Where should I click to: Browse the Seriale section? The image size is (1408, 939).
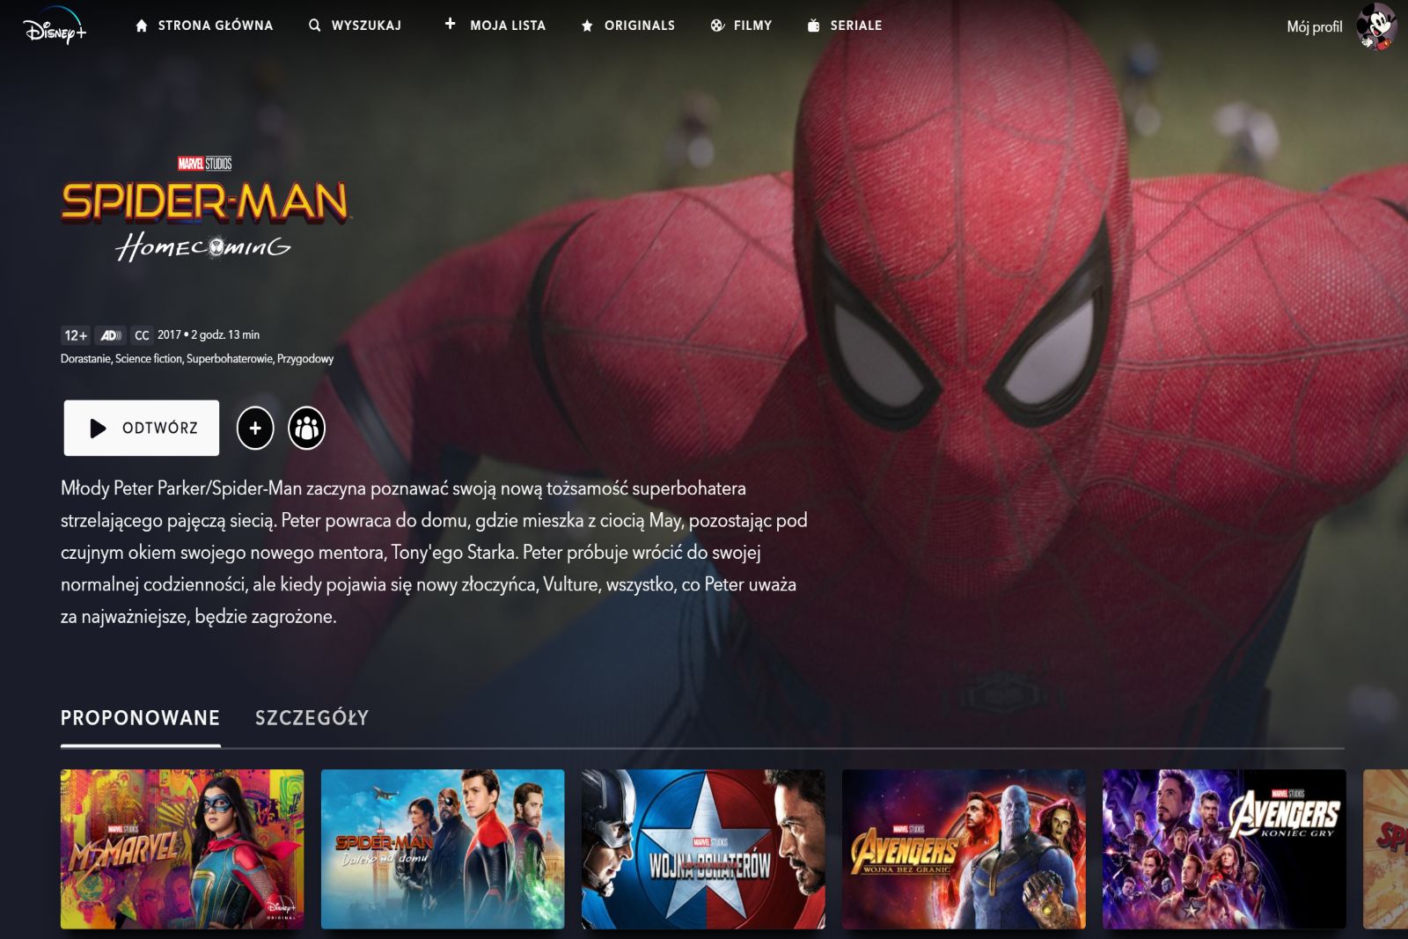(x=844, y=26)
